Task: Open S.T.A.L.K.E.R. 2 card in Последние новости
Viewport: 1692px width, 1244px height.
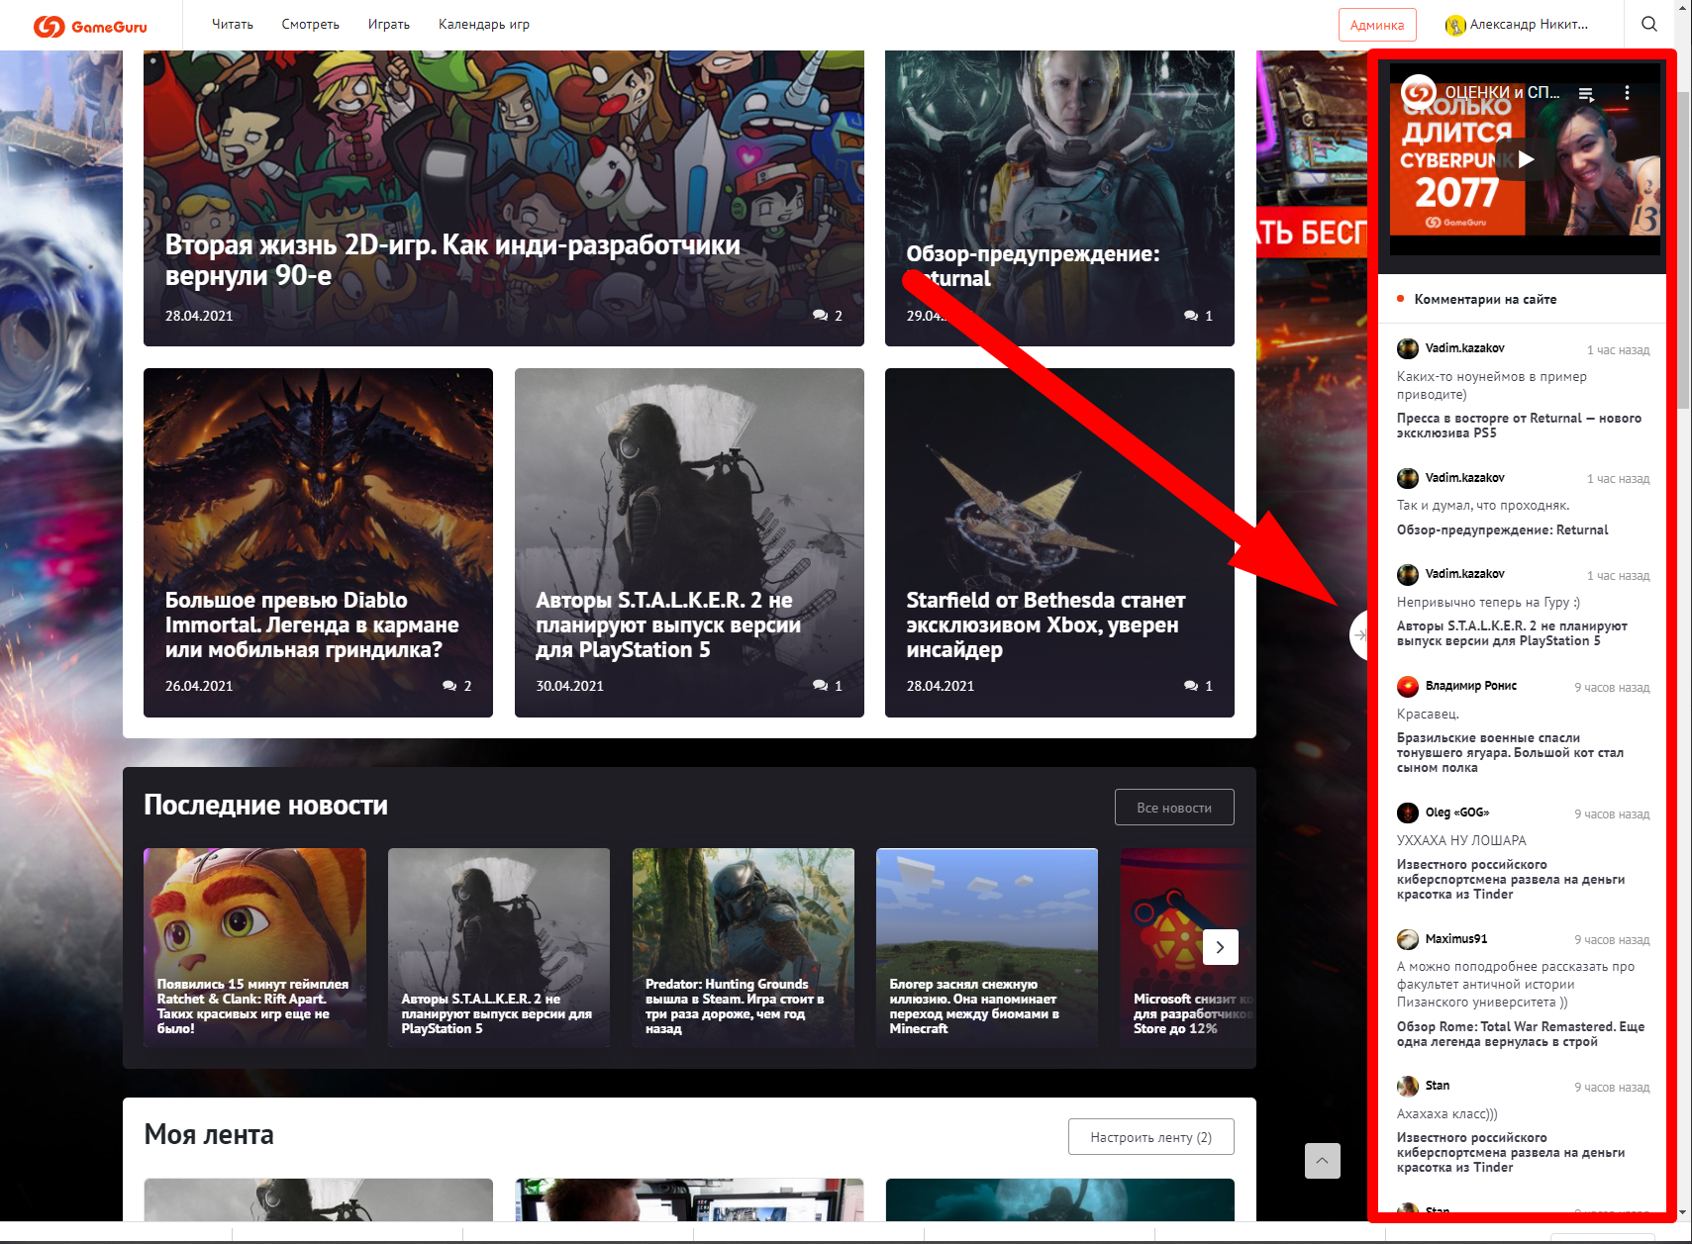Action: pyautogui.click(x=499, y=947)
